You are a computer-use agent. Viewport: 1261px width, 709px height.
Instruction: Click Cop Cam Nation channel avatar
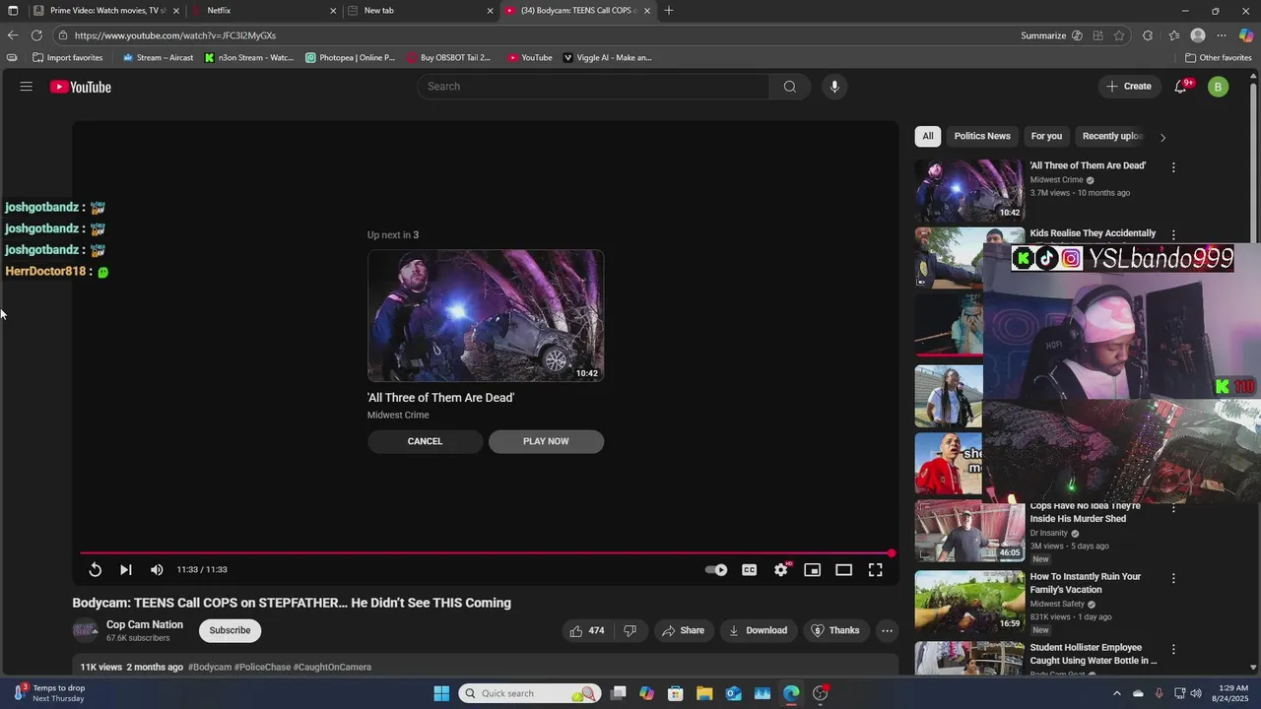click(x=86, y=630)
